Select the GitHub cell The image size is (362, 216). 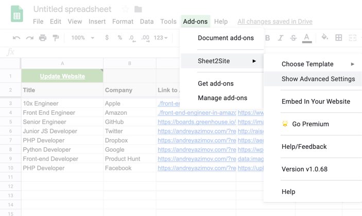[x=130, y=122]
